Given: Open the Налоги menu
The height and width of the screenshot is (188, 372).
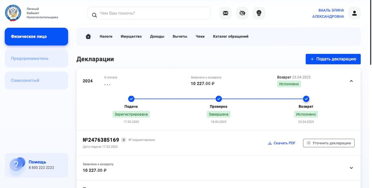Looking at the screenshot, I should 106,36.
